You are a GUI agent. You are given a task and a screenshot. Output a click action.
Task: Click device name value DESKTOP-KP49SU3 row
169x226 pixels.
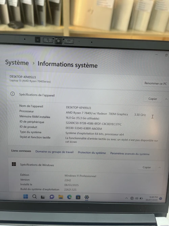(x=78, y=108)
